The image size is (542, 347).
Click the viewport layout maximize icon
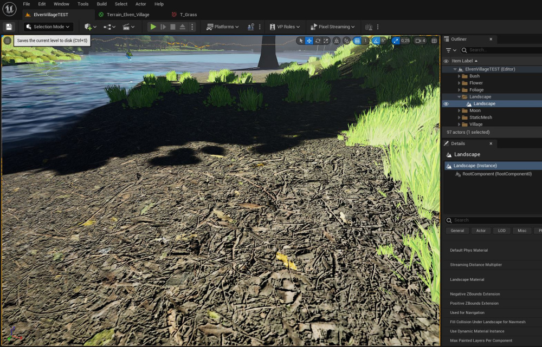pos(434,41)
